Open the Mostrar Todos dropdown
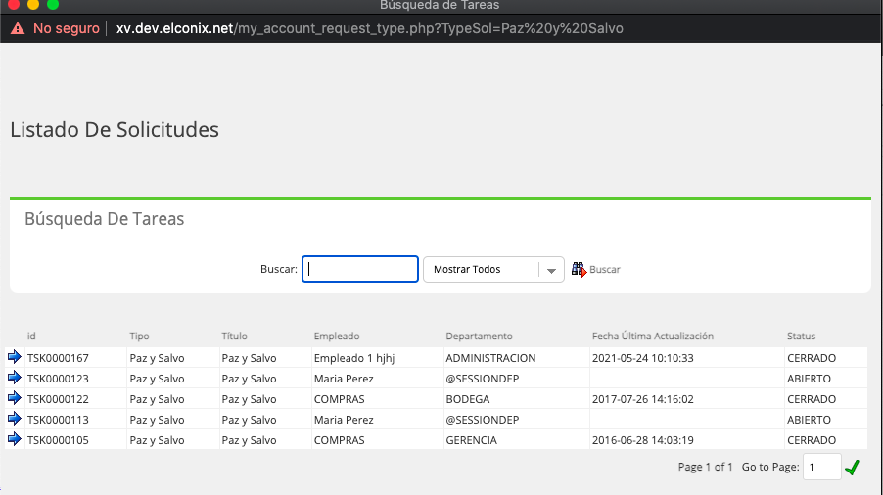 tap(493, 269)
